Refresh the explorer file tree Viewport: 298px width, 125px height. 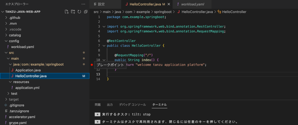pos(79,12)
